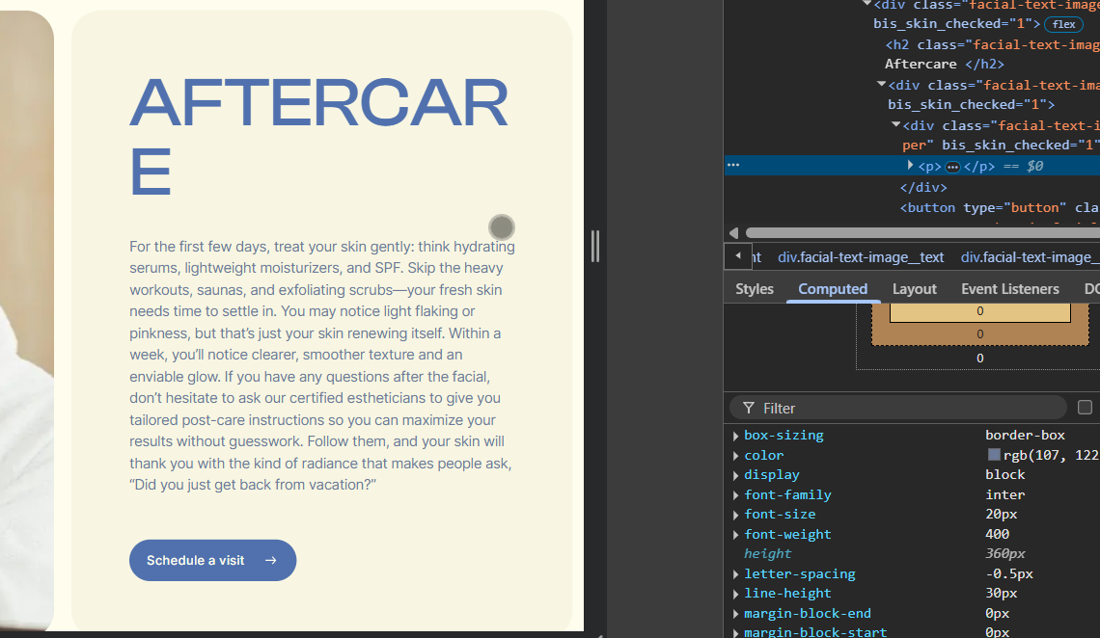
Task: Expand the line-height computed property
Action: [736, 594]
